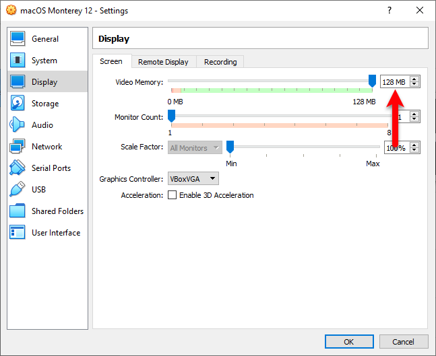Screen dimensions: 436x356
Task: Click the User Interface window icon
Action: [x=18, y=232]
